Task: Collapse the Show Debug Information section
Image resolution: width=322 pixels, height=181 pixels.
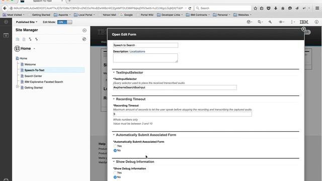Action: (x=114, y=162)
